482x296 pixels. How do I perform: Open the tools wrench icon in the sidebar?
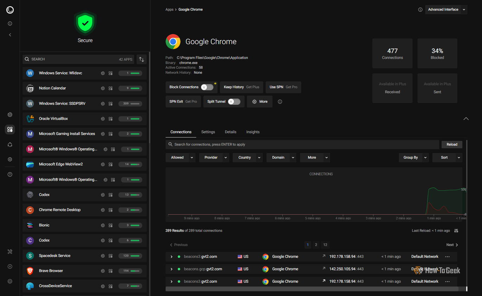pos(10,251)
